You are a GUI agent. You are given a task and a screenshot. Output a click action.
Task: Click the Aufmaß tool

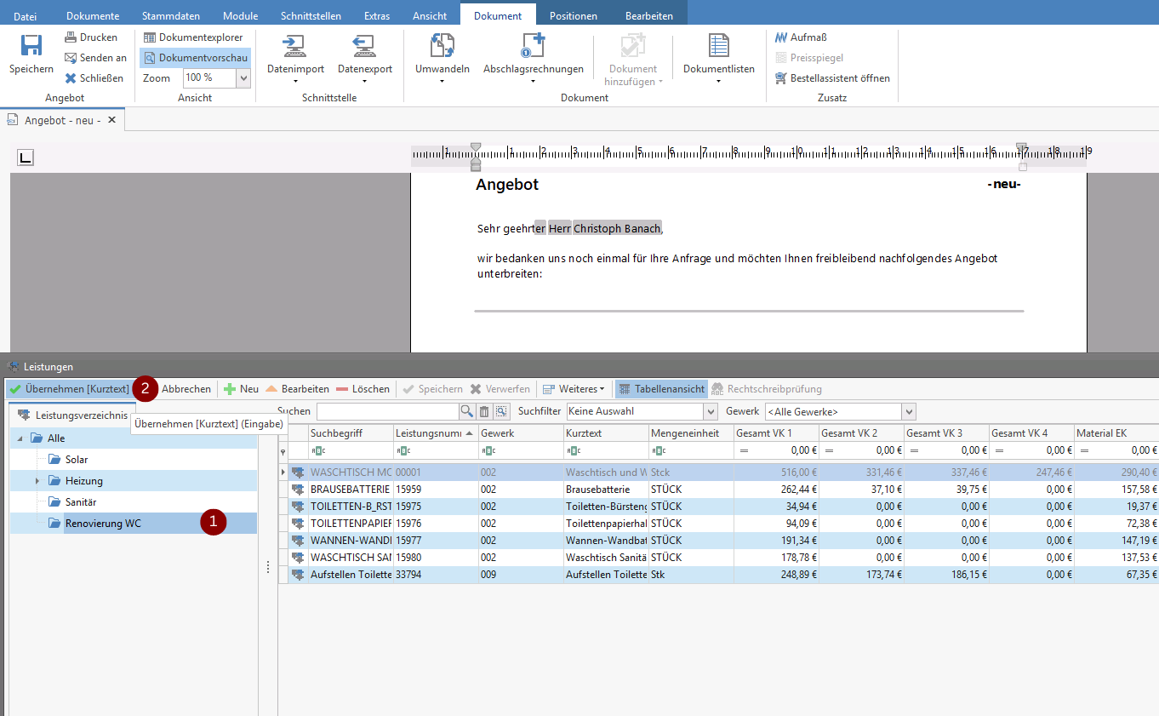pos(802,37)
